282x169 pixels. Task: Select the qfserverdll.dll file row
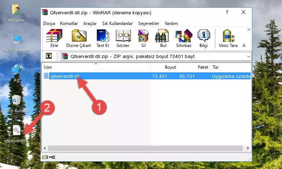[x=147, y=76]
